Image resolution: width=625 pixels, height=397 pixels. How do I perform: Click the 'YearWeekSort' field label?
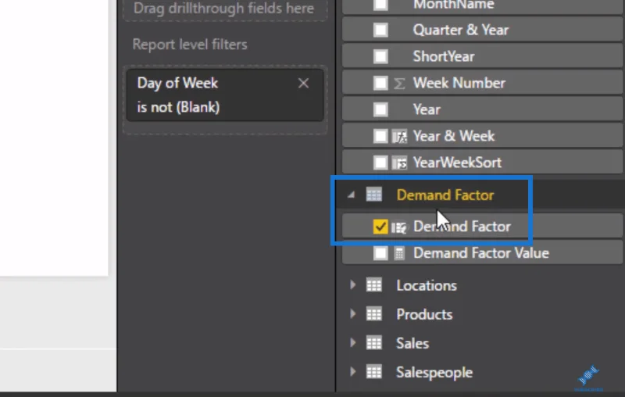(x=457, y=163)
